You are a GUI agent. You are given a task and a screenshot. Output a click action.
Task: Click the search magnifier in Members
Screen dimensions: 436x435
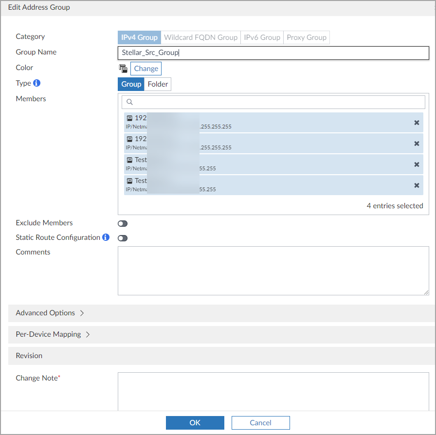click(129, 102)
